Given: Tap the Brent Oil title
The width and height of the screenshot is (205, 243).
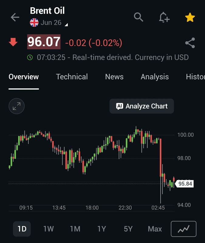Looking at the screenshot, I should click(47, 11).
